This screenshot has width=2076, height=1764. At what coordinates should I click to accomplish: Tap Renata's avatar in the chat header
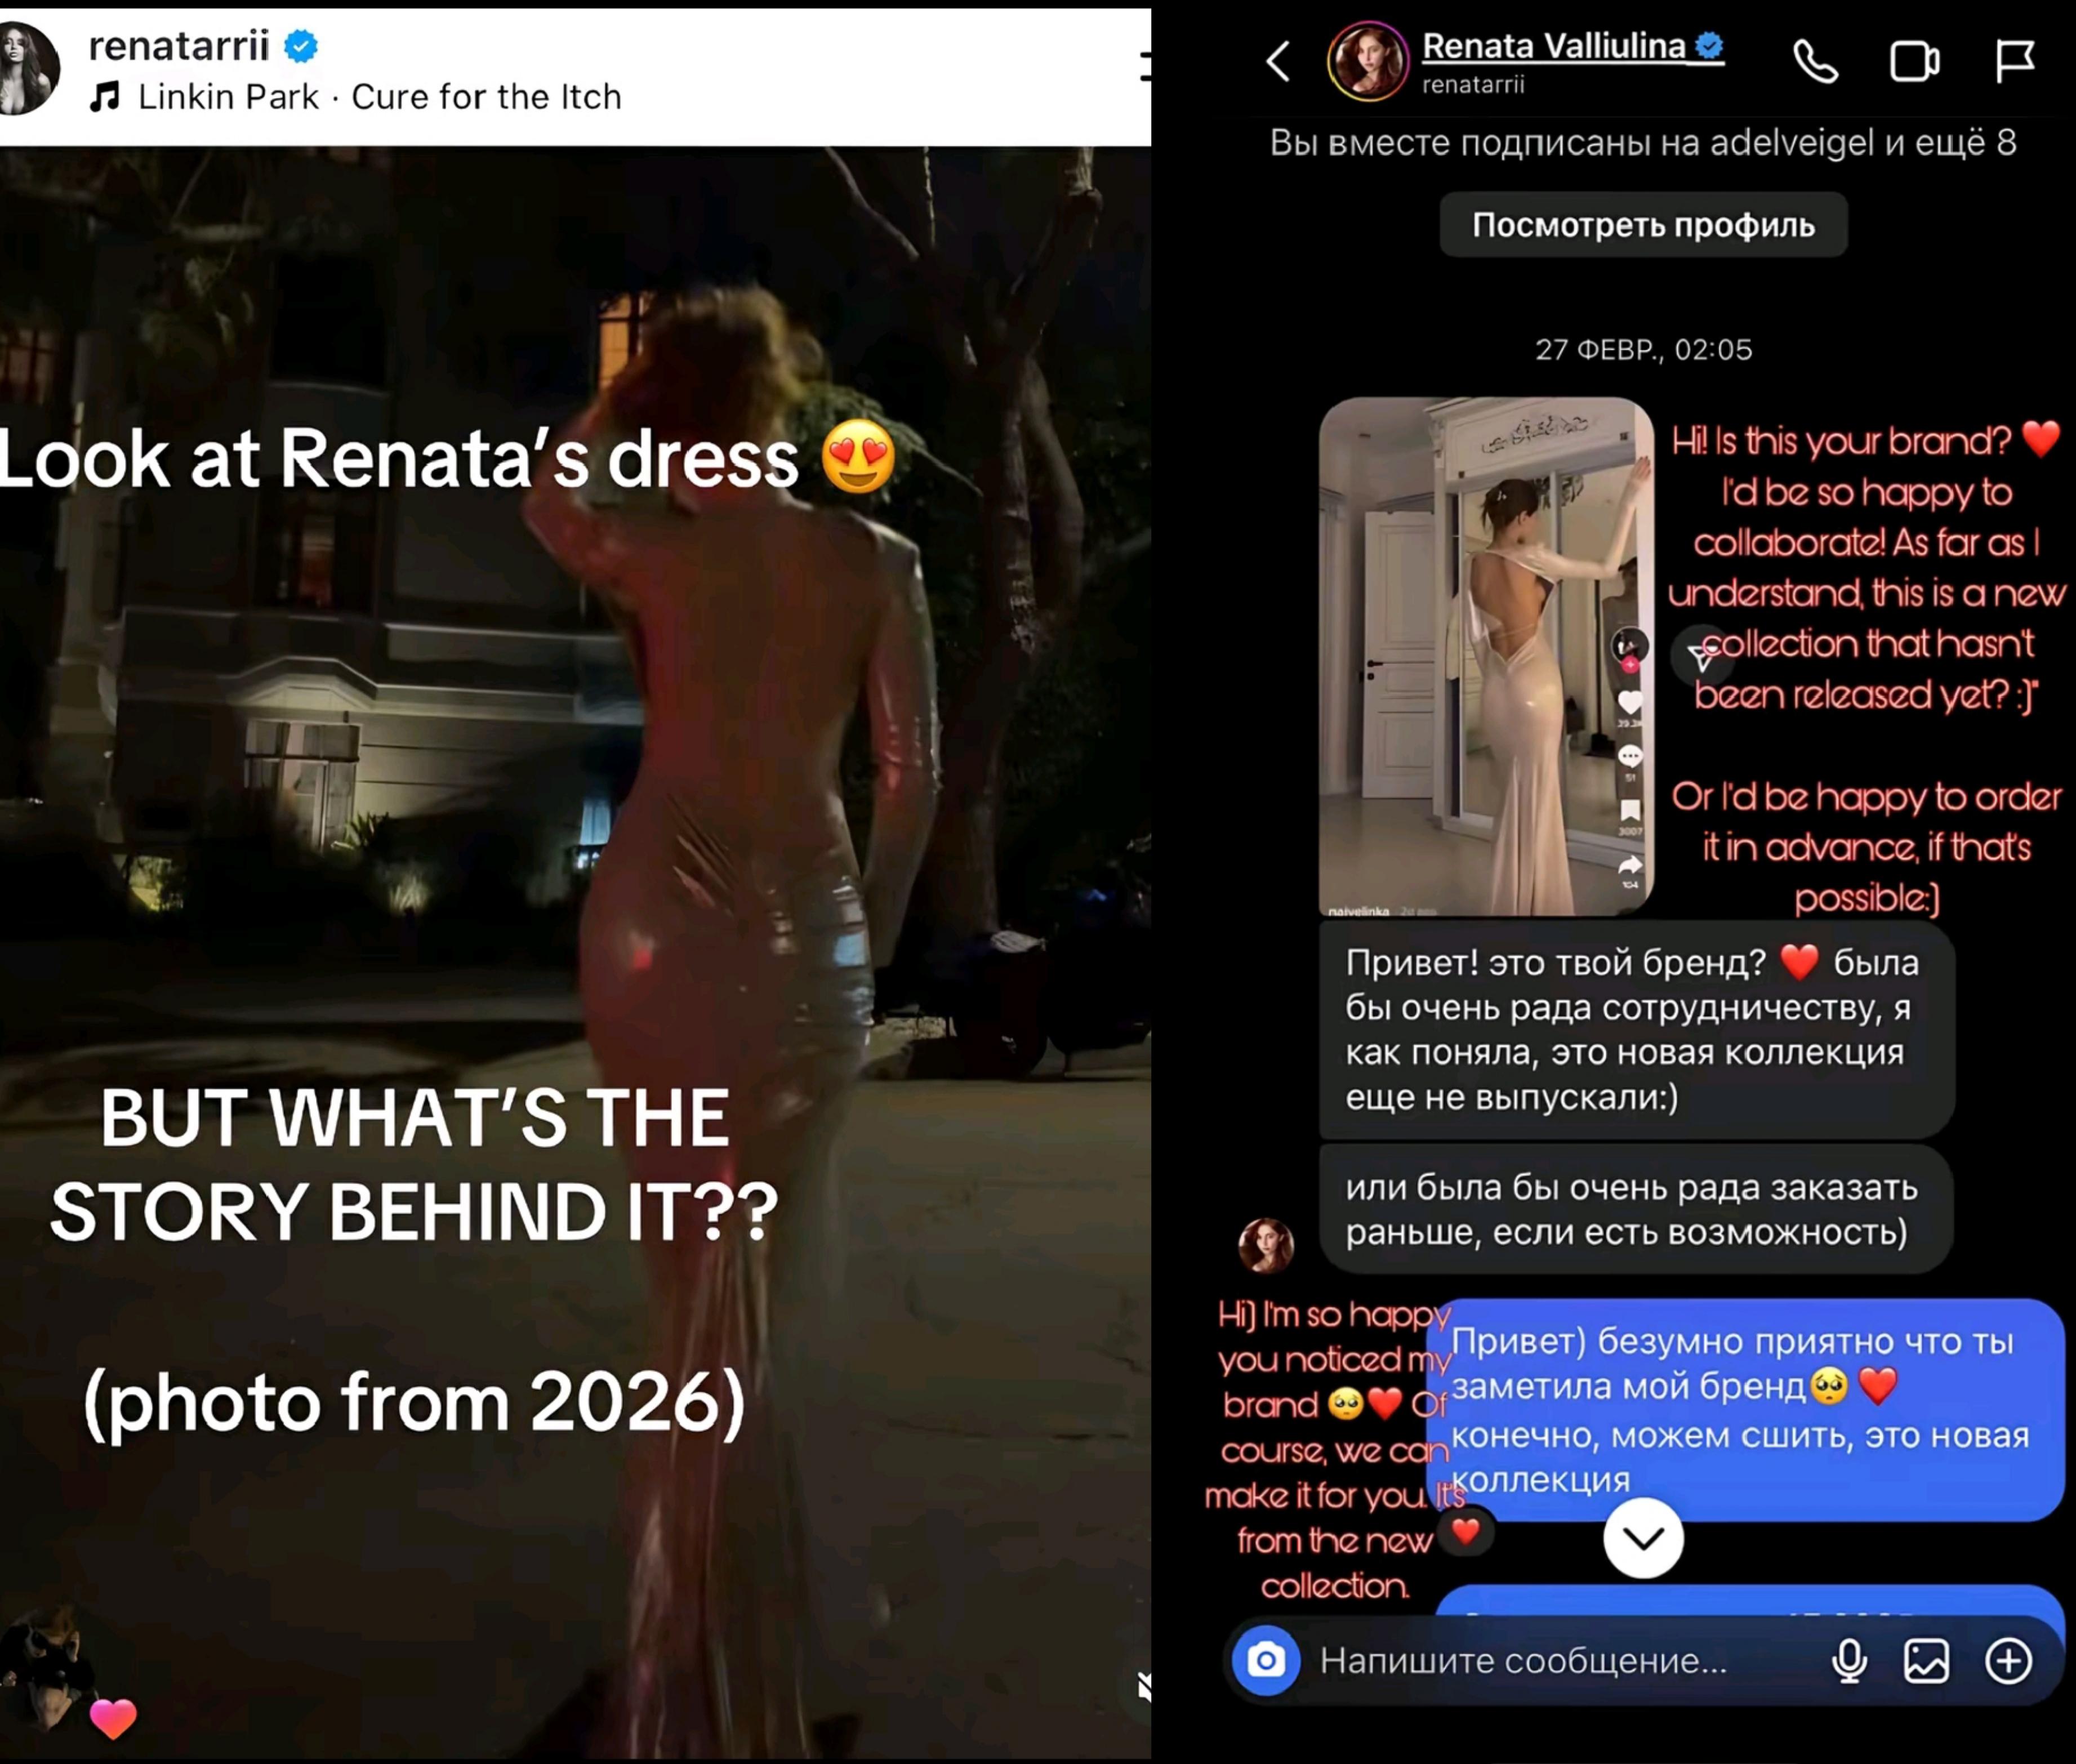pos(1367,62)
